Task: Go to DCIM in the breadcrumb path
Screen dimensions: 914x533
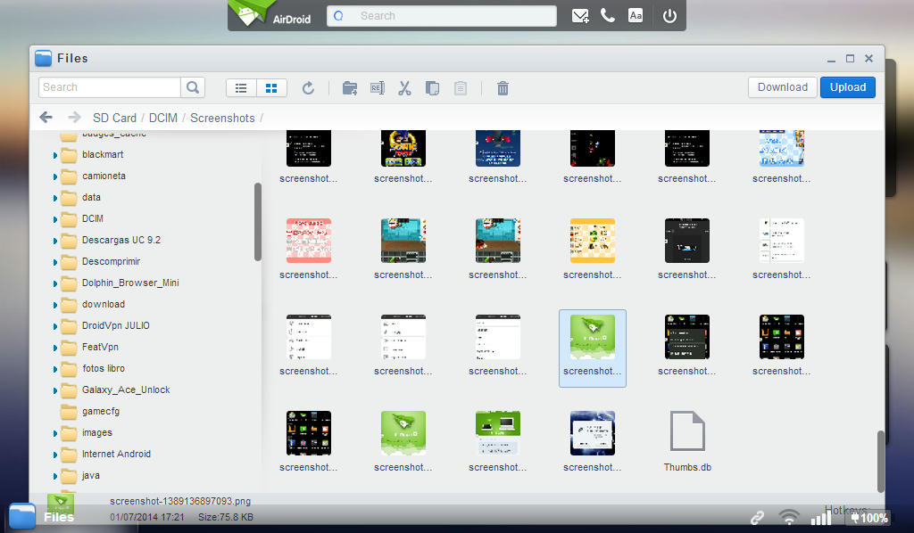Action: (163, 118)
